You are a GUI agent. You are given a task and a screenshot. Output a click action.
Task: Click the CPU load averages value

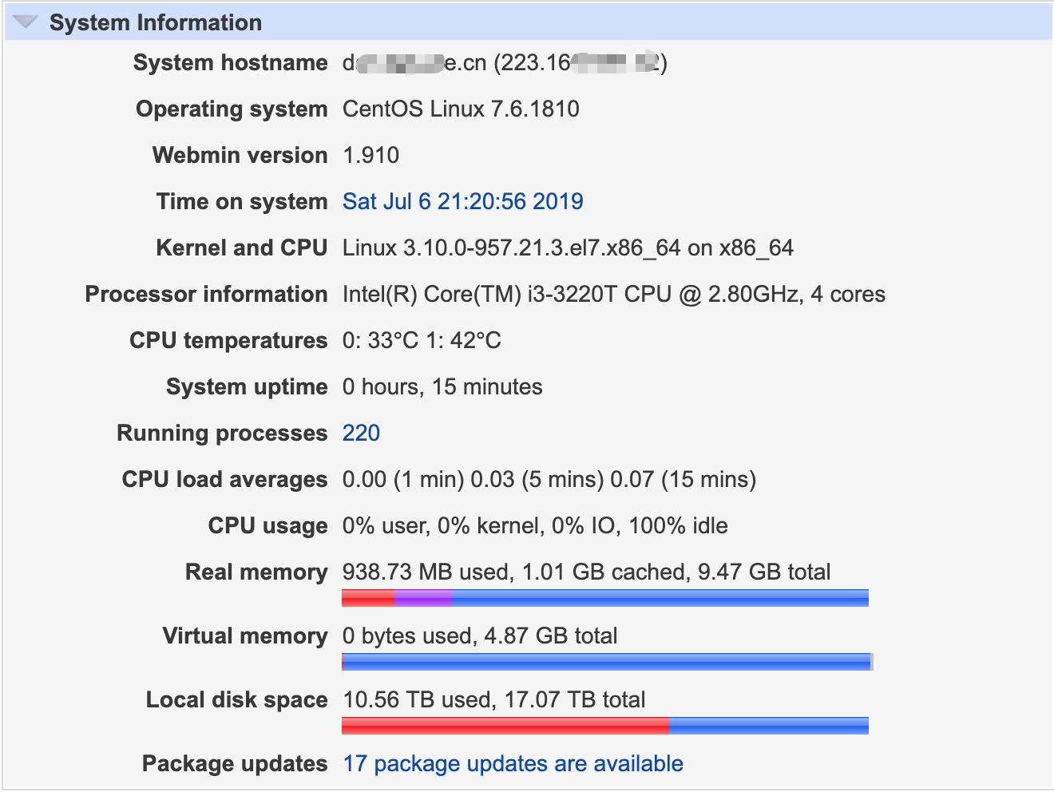(x=549, y=479)
